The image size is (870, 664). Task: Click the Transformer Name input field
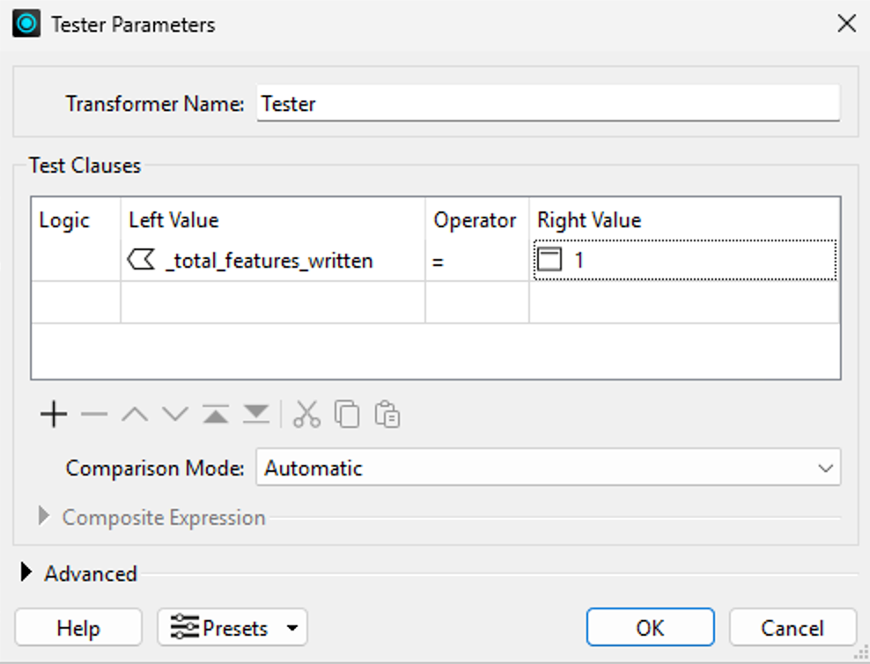[549, 103]
